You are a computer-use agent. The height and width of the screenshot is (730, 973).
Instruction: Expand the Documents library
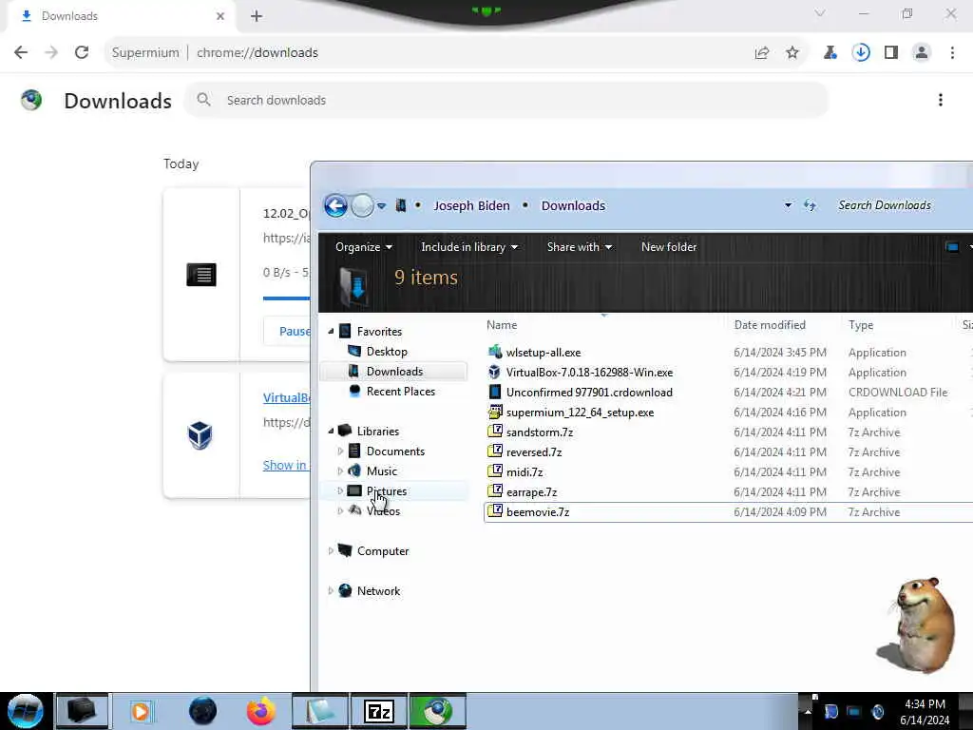(x=340, y=451)
